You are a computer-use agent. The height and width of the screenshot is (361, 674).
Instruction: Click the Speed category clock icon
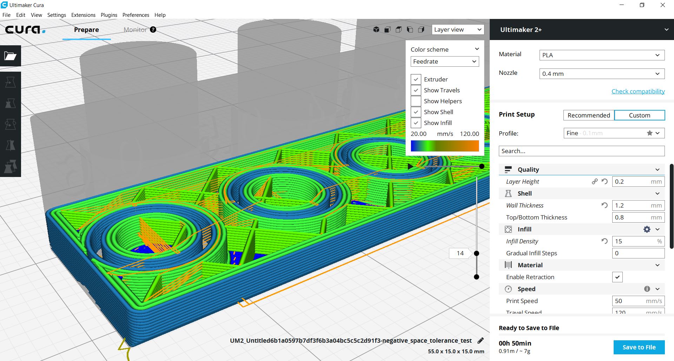pyautogui.click(x=508, y=289)
